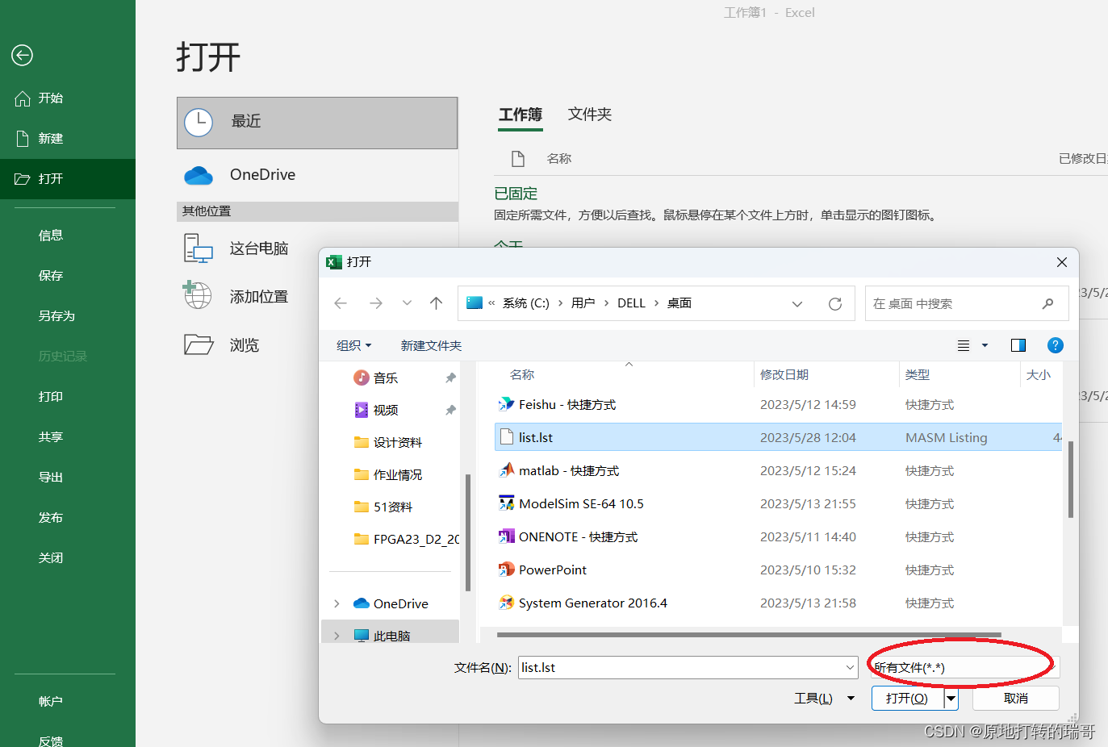
Task: Click 浏览 folder icon
Action: (199, 345)
